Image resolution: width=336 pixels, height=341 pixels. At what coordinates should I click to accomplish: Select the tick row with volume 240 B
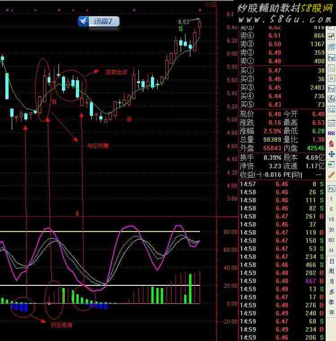pyautogui.click(x=282, y=313)
